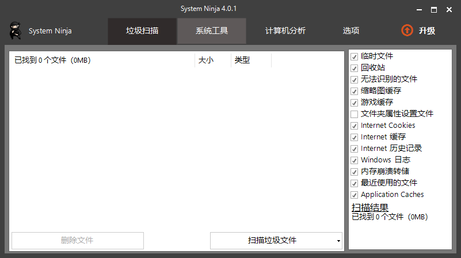Disable the 回收站 checkbox
The width and height of the screenshot is (461, 258).
click(x=355, y=68)
